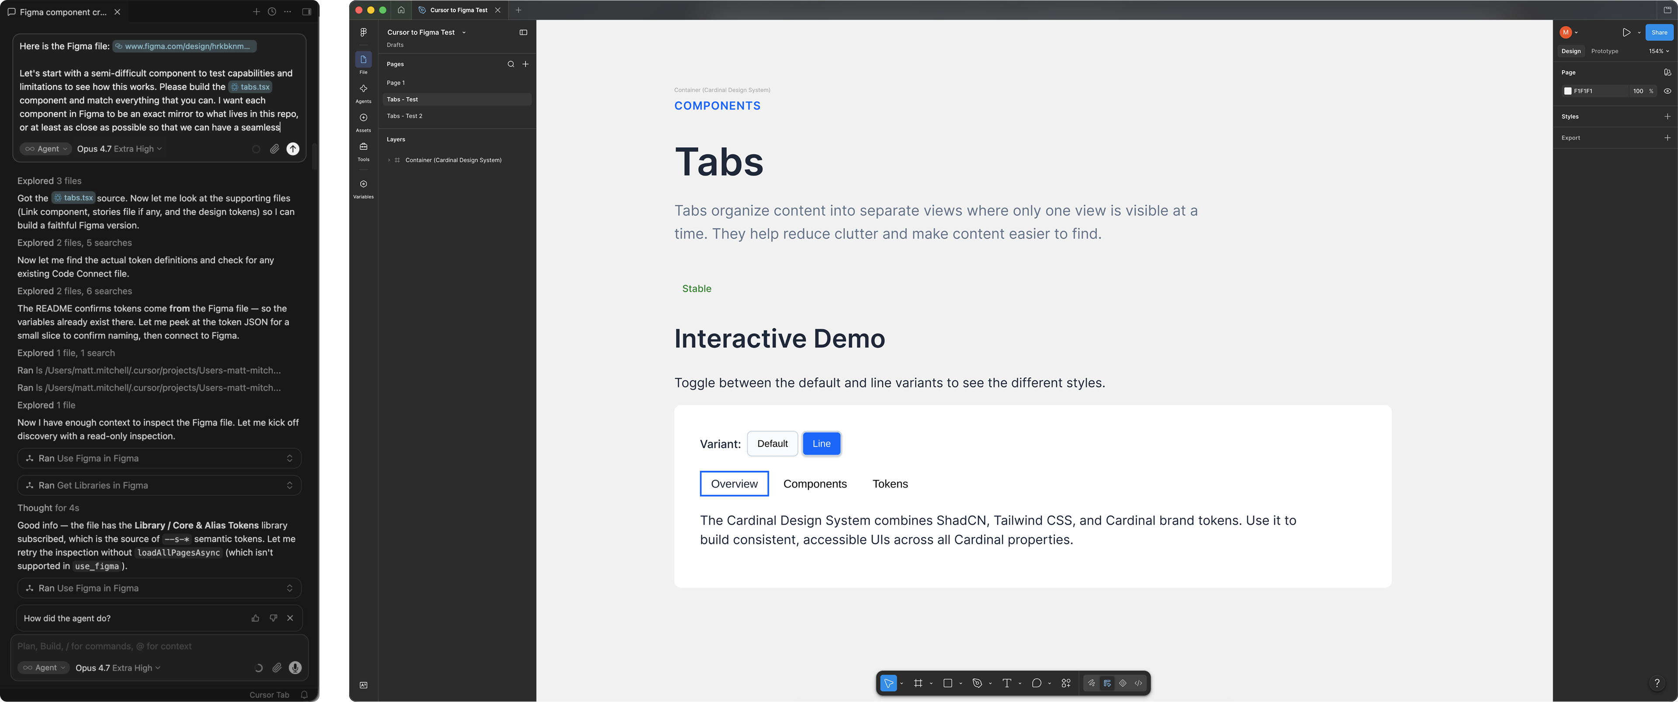Screen dimensions: 1678x702
Task: Collapse the Figma left sidebar panel
Action: [x=523, y=32]
